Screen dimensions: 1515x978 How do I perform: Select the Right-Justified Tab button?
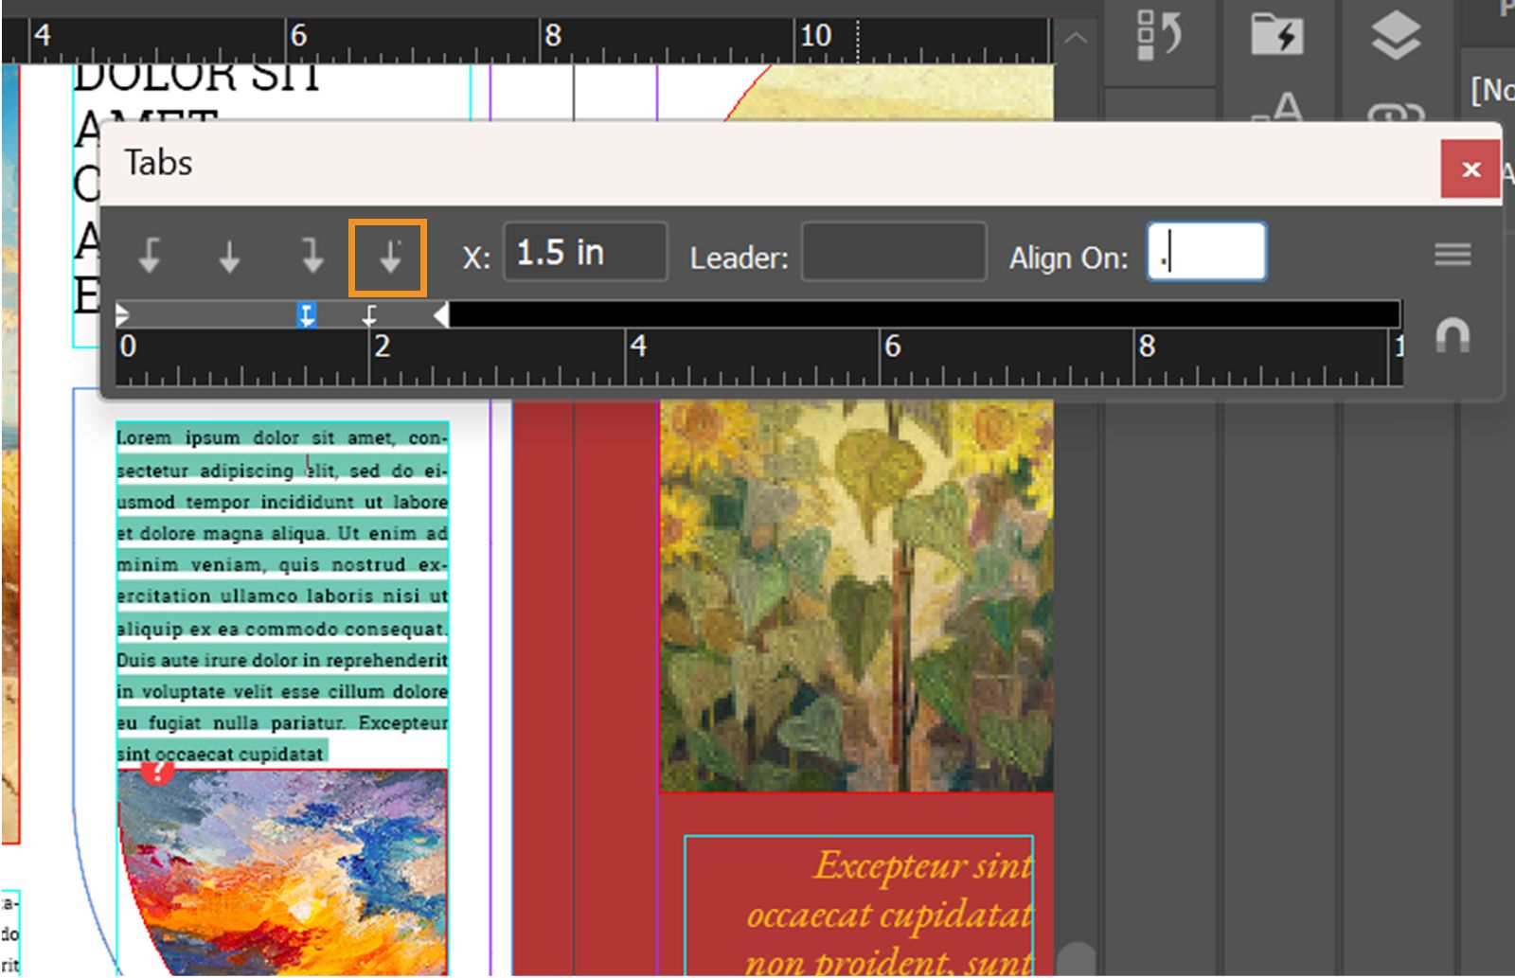click(312, 257)
